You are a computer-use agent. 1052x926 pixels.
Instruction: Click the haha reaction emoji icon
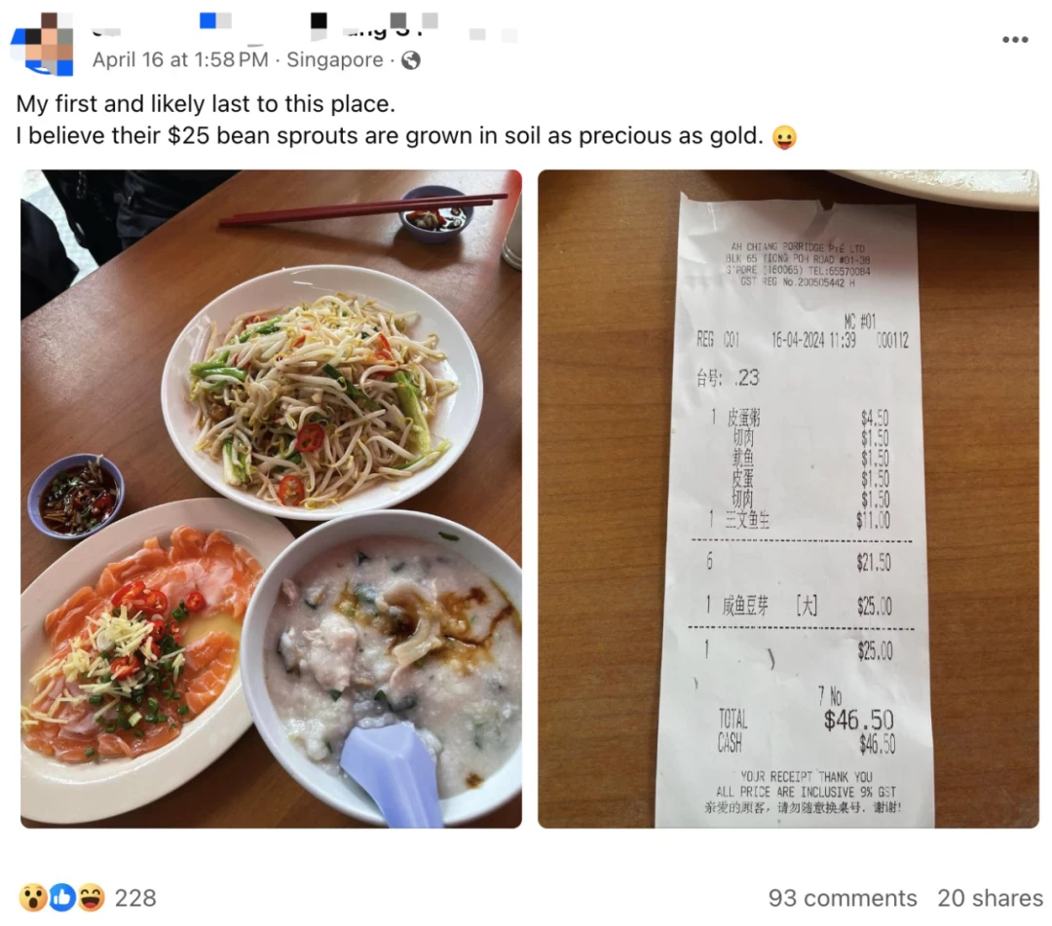(91, 897)
